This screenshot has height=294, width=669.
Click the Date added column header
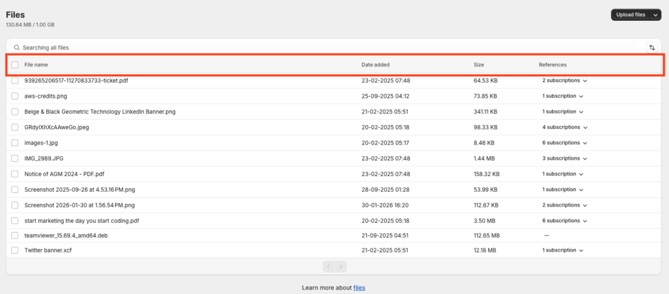(376, 65)
